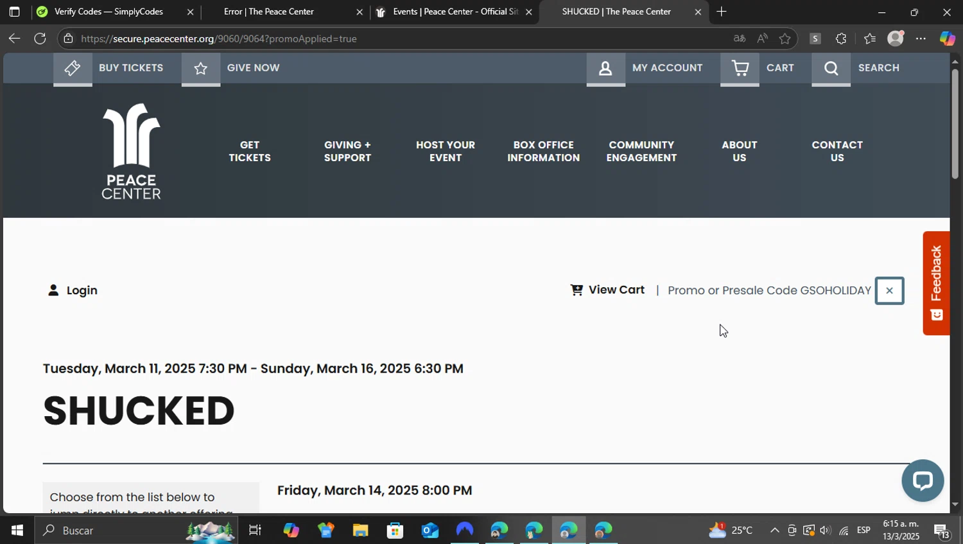Open the live chat bubble
The width and height of the screenshot is (963, 544).
point(923,480)
